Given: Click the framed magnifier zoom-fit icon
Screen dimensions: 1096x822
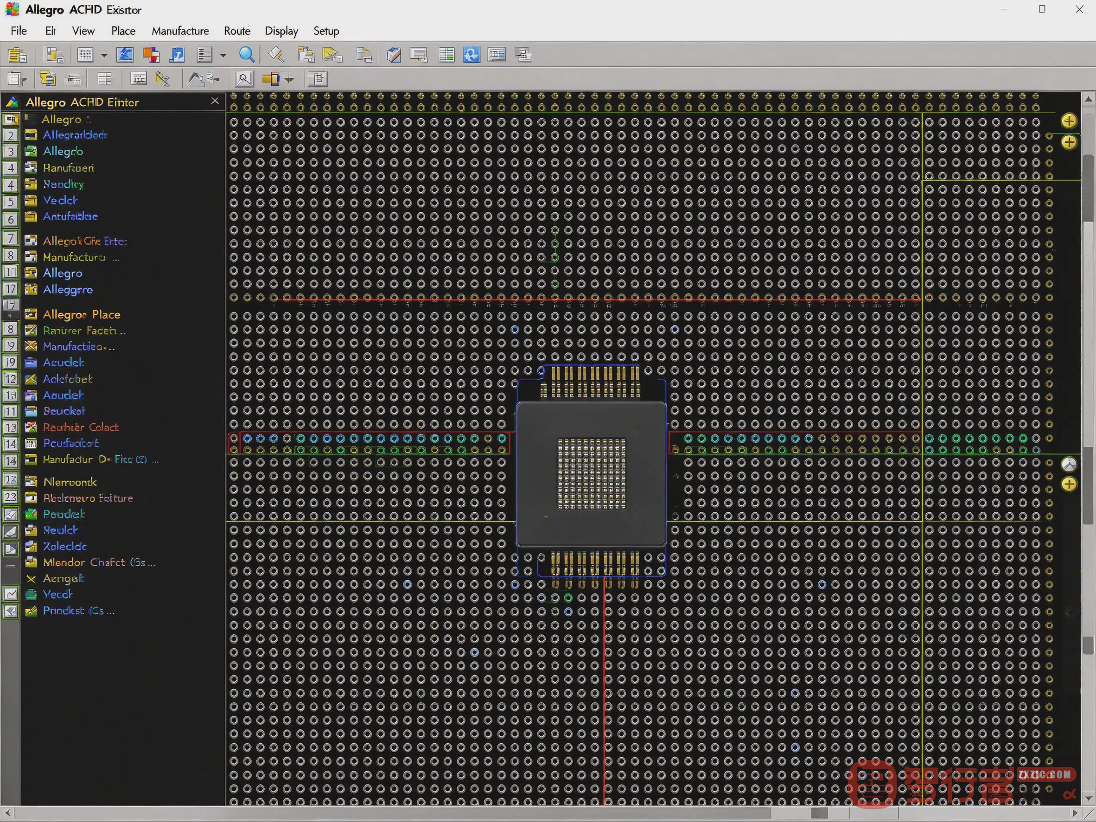Looking at the screenshot, I should [243, 79].
